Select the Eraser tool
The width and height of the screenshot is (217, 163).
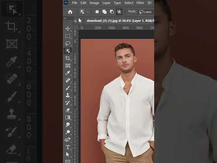(x=68, y=110)
